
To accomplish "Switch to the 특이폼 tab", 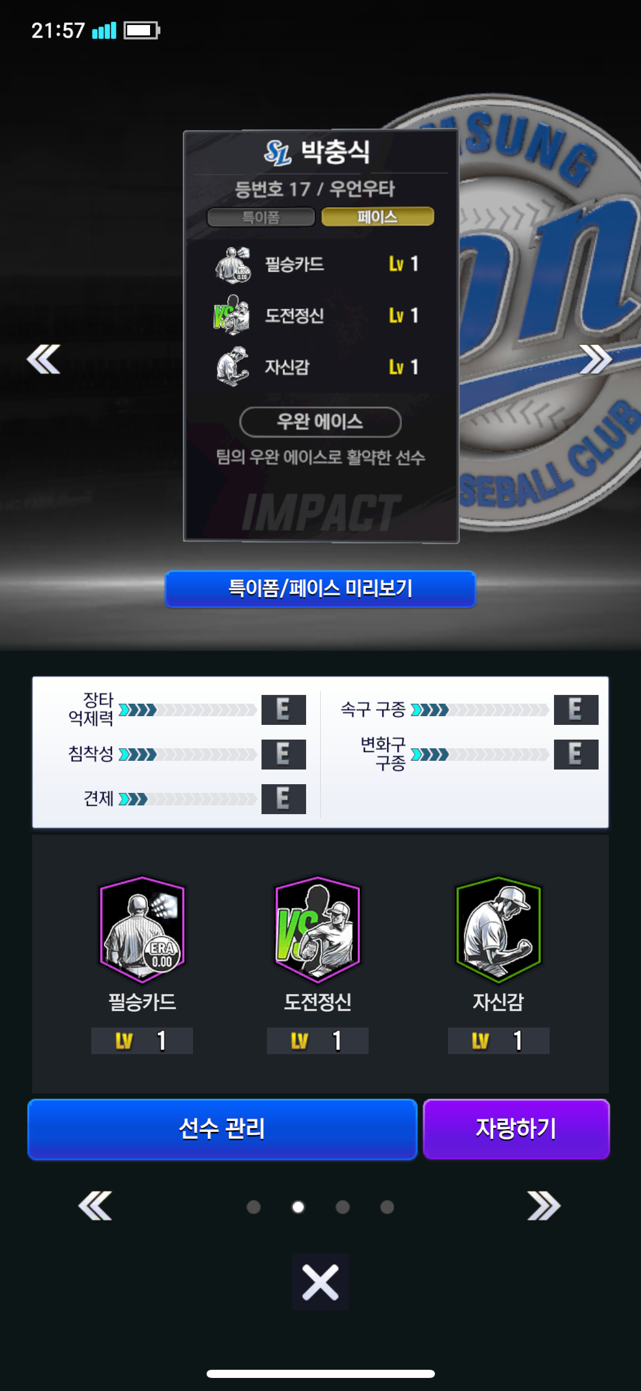I will tap(261, 217).
